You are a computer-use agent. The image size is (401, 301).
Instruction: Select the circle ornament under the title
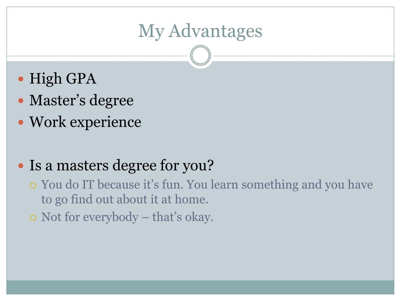coord(200,55)
